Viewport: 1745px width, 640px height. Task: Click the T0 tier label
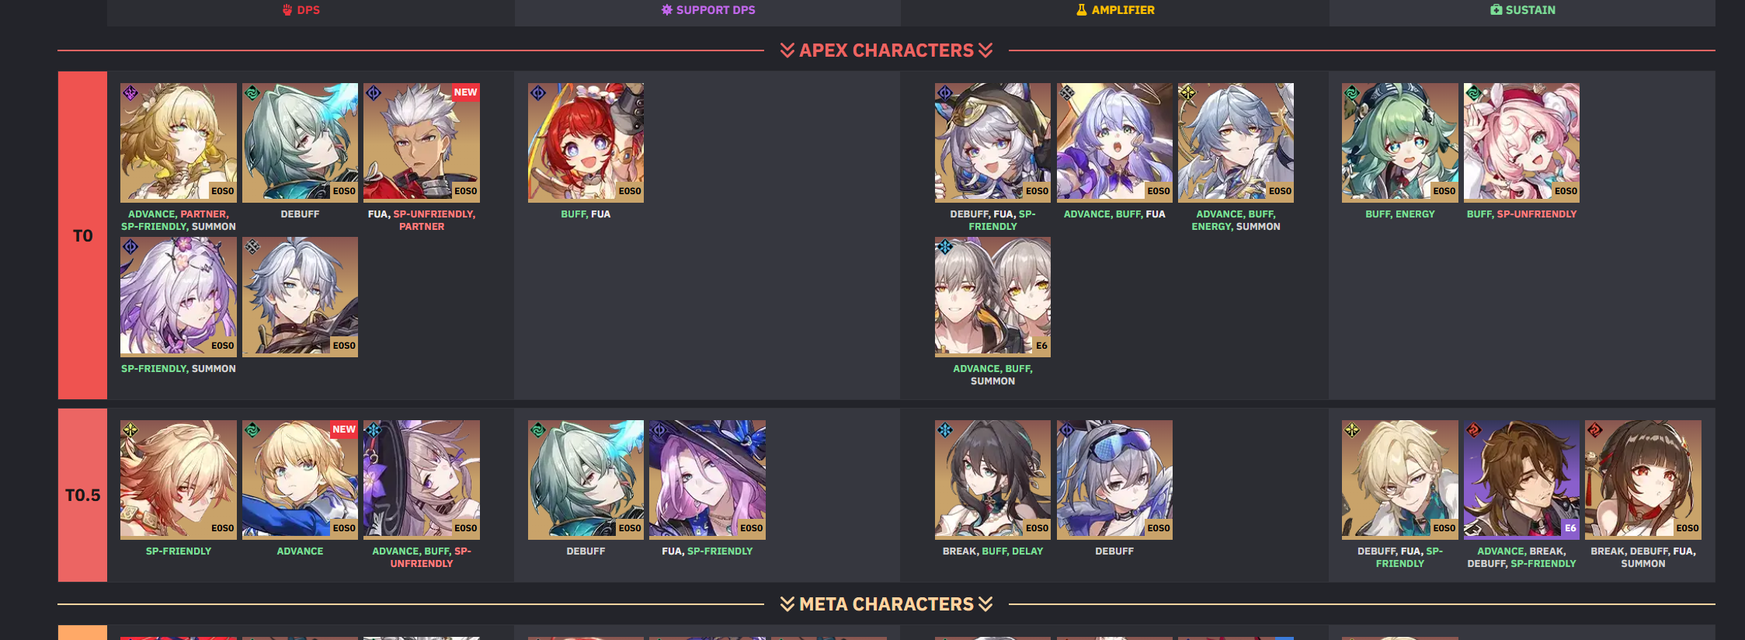(x=82, y=235)
